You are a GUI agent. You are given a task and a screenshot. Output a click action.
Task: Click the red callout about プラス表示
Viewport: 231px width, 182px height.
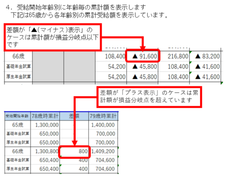click(149, 97)
